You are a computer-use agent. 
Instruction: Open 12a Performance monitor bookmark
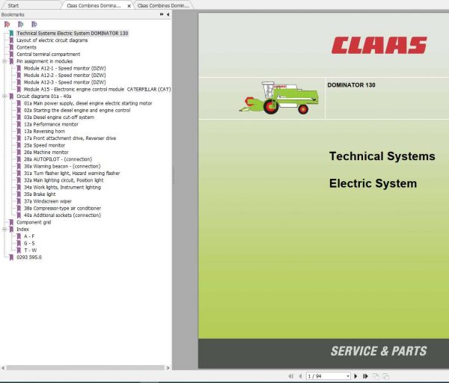point(51,124)
